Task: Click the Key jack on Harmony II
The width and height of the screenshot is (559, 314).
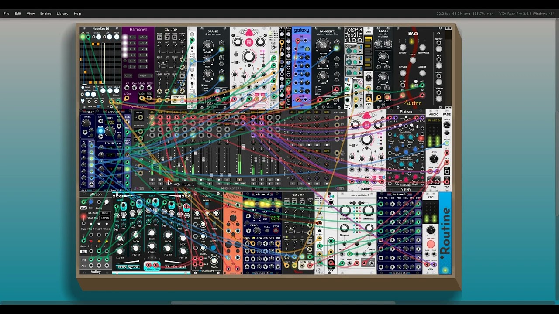Action: coord(134,88)
